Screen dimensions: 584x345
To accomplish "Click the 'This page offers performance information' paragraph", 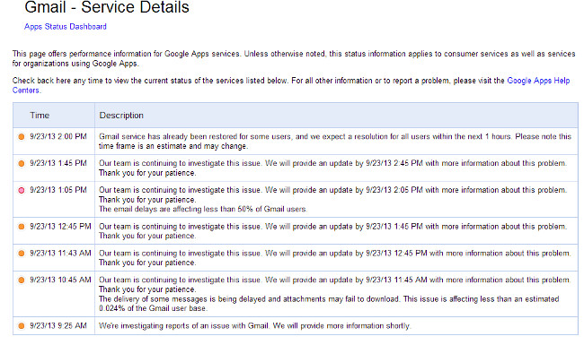I will (294, 58).
